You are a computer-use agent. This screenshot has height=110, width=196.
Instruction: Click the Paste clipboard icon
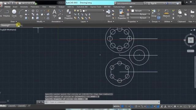click(x=180, y=13)
